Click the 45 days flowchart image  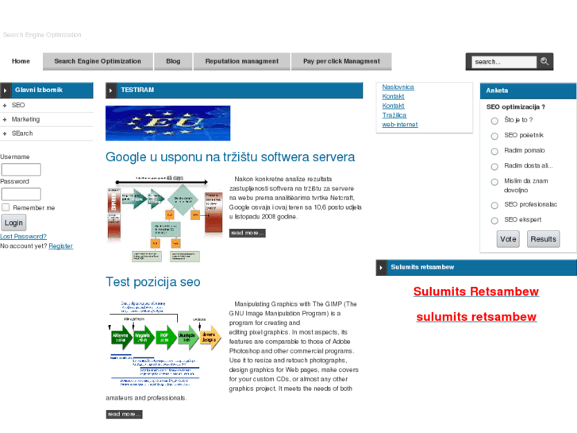pyautogui.click(x=164, y=219)
